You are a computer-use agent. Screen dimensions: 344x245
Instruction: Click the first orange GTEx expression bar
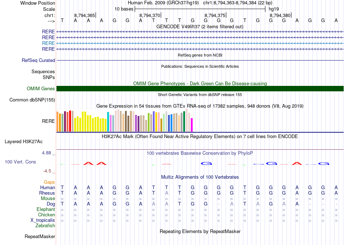coord(58,121)
